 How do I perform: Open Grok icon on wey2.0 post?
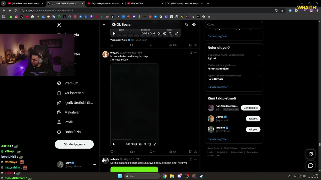(191, 53)
